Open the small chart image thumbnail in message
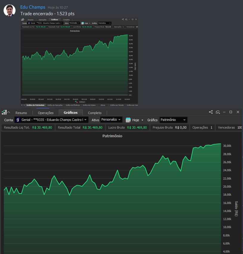Image resolution: width=243 pixels, height=254 pixels. coord(79,62)
